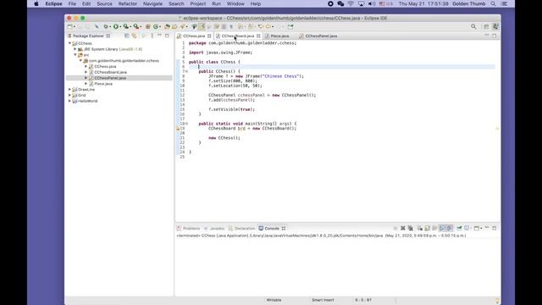Click the New file wizard icon
This screenshot has width=542, height=305.
69,26
